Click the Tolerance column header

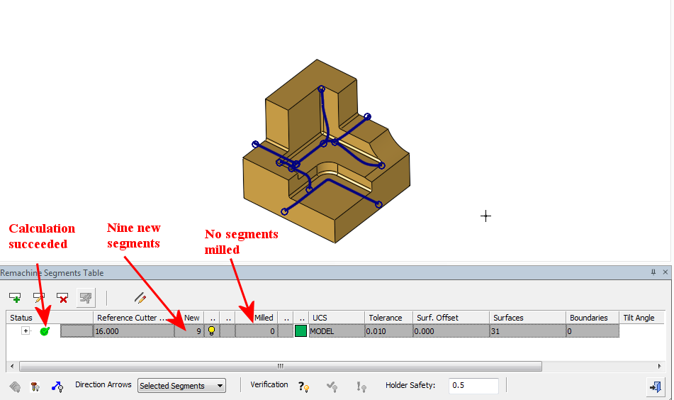[x=386, y=318]
